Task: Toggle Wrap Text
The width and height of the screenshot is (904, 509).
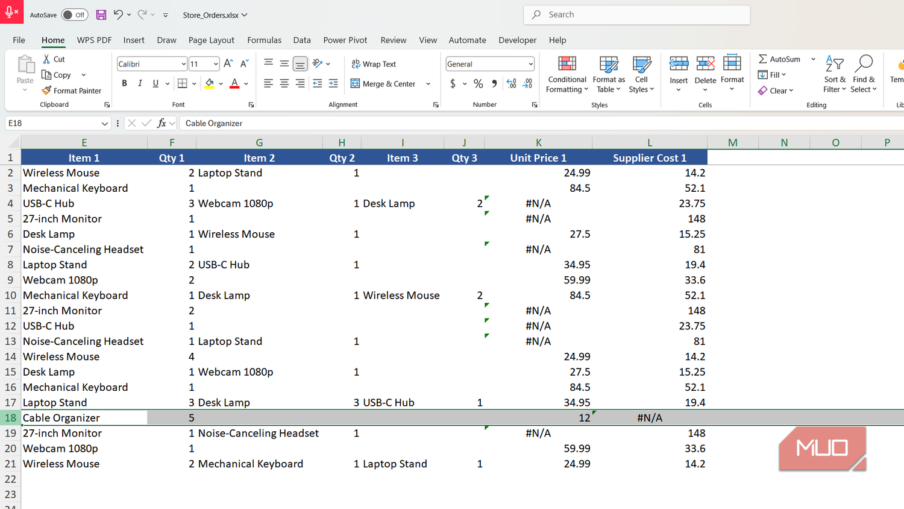Action: click(x=374, y=64)
